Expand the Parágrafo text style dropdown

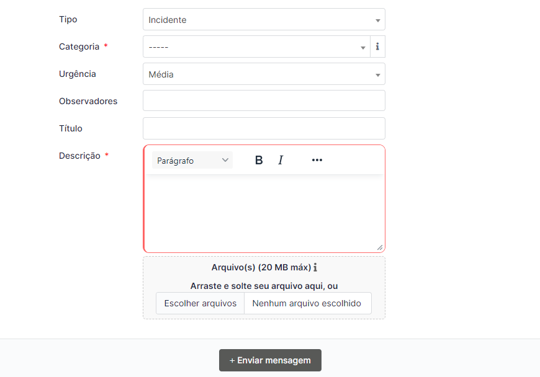click(x=192, y=160)
